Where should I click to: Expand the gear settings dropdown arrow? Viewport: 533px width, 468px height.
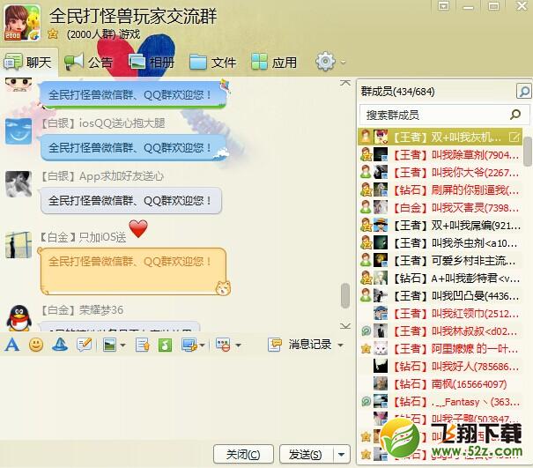click(x=343, y=63)
